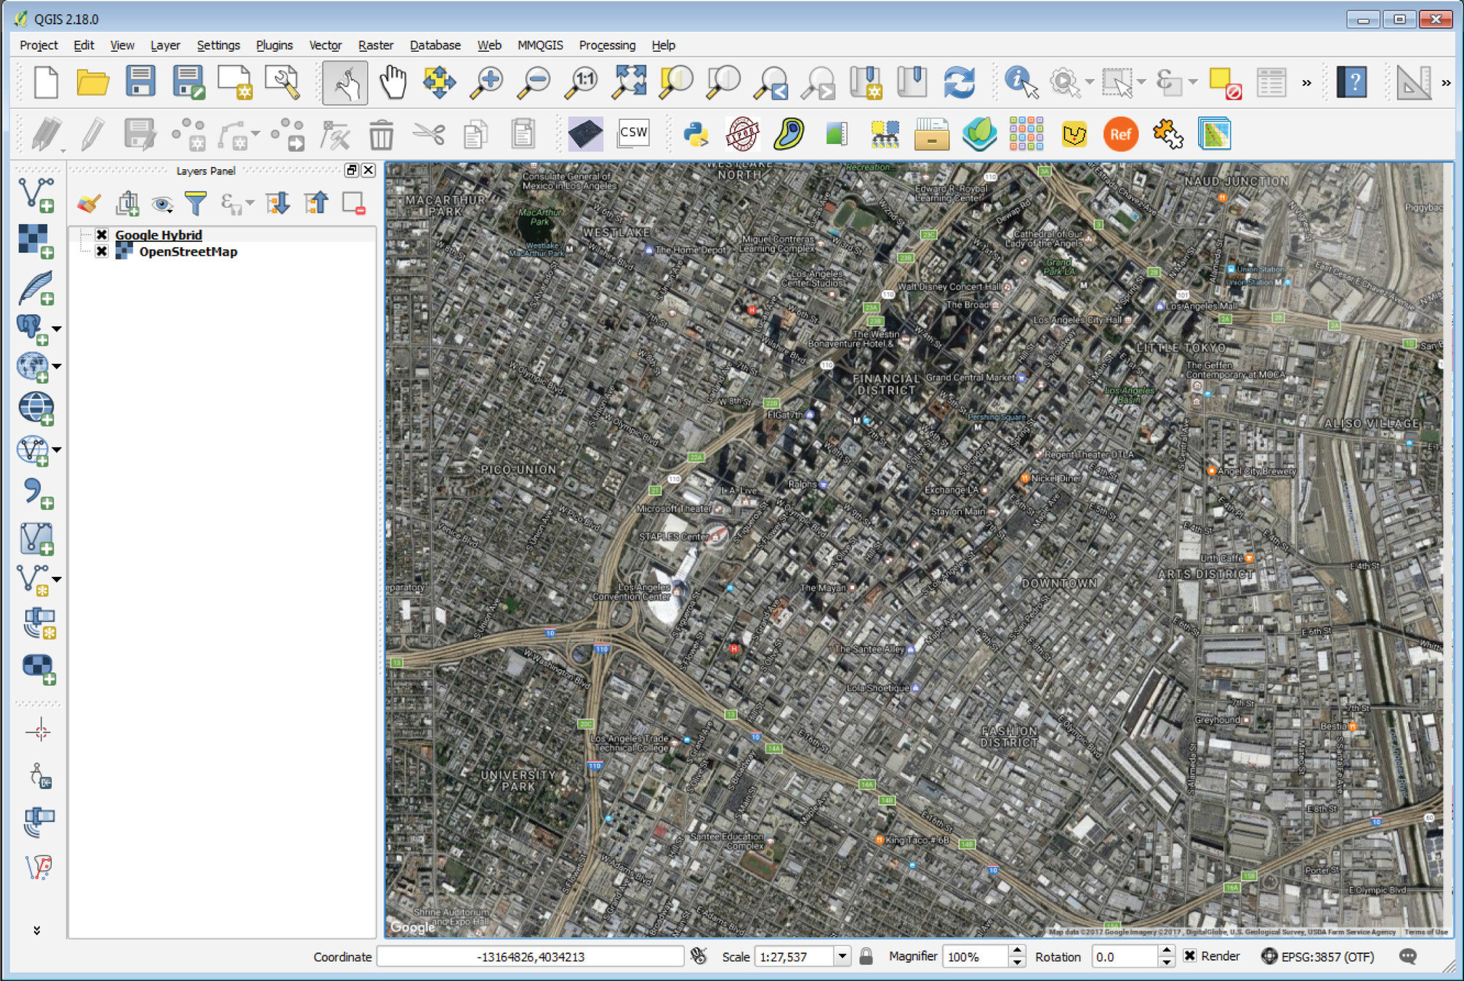
Task: Click the Zoom Full extent icon
Action: [629, 82]
